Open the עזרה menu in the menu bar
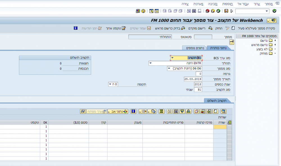The width and height of the screenshot is (281, 166). pyautogui.click(x=185, y=4)
